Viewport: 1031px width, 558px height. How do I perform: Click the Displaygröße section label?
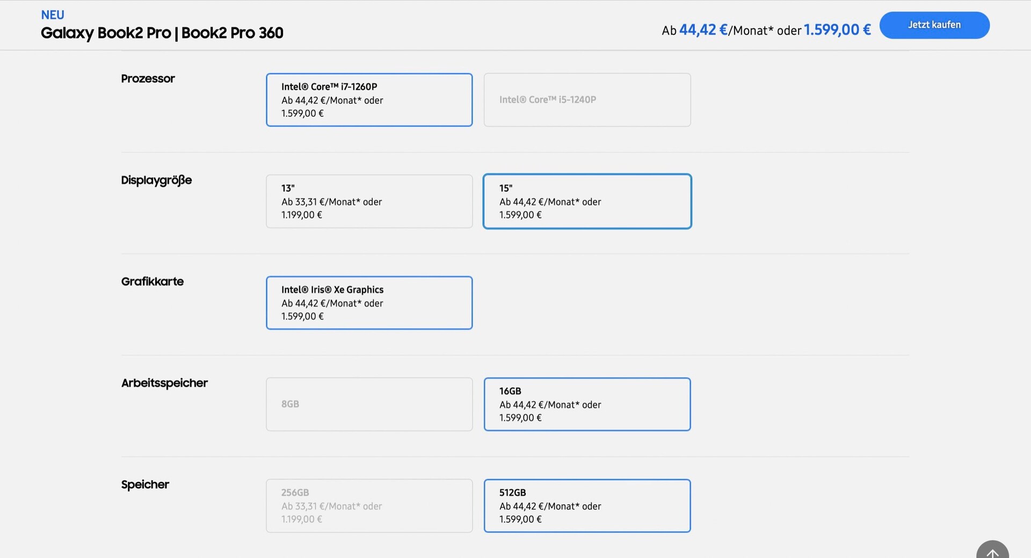[156, 180]
